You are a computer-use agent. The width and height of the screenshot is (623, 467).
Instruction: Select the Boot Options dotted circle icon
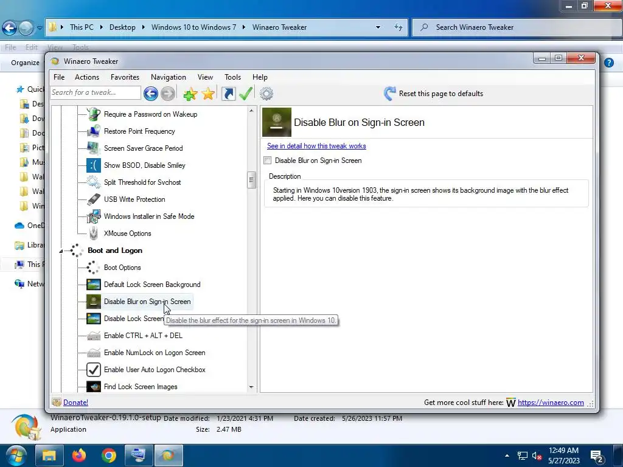(94, 268)
